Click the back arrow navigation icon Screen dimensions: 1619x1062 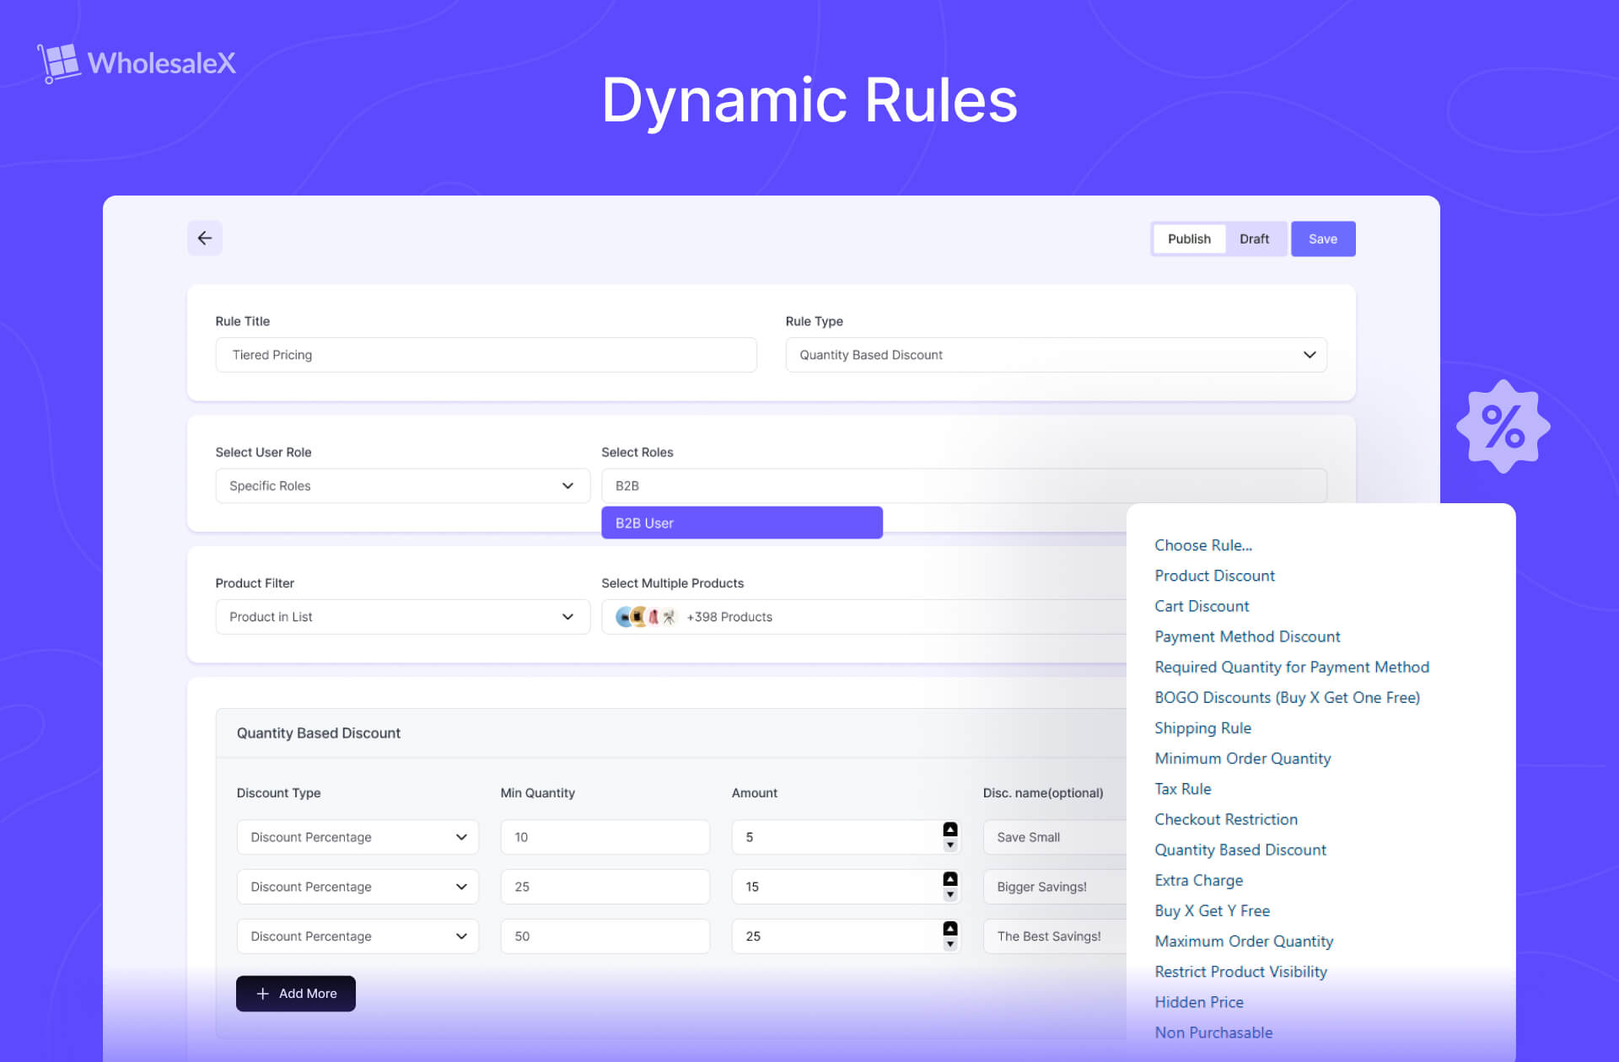[x=202, y=237]
